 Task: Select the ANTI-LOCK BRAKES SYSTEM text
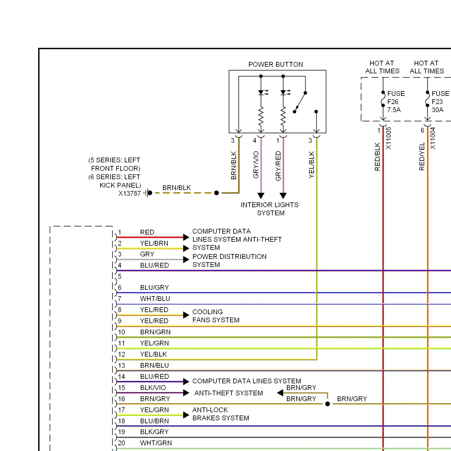[x=221, y=414]
